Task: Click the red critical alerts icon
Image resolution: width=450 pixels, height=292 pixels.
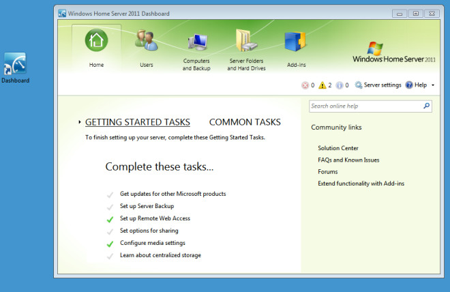Action: click(305, 85)
